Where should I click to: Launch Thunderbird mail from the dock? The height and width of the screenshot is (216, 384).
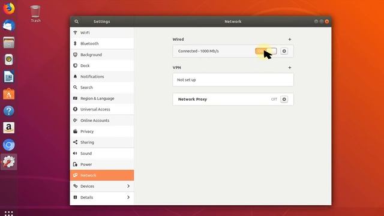(9, 25)
